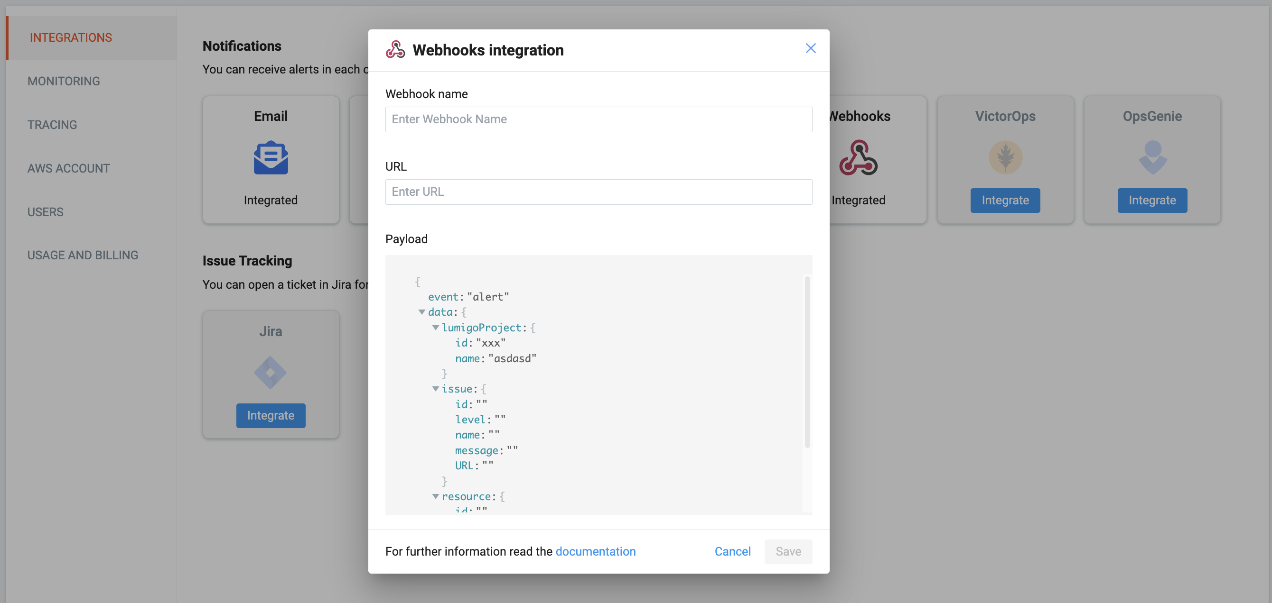
Task: Click the Webhooks card icon
Action: [858, 158]
